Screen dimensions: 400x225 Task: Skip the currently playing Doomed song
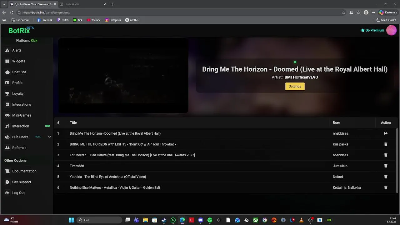pos(386,133)
